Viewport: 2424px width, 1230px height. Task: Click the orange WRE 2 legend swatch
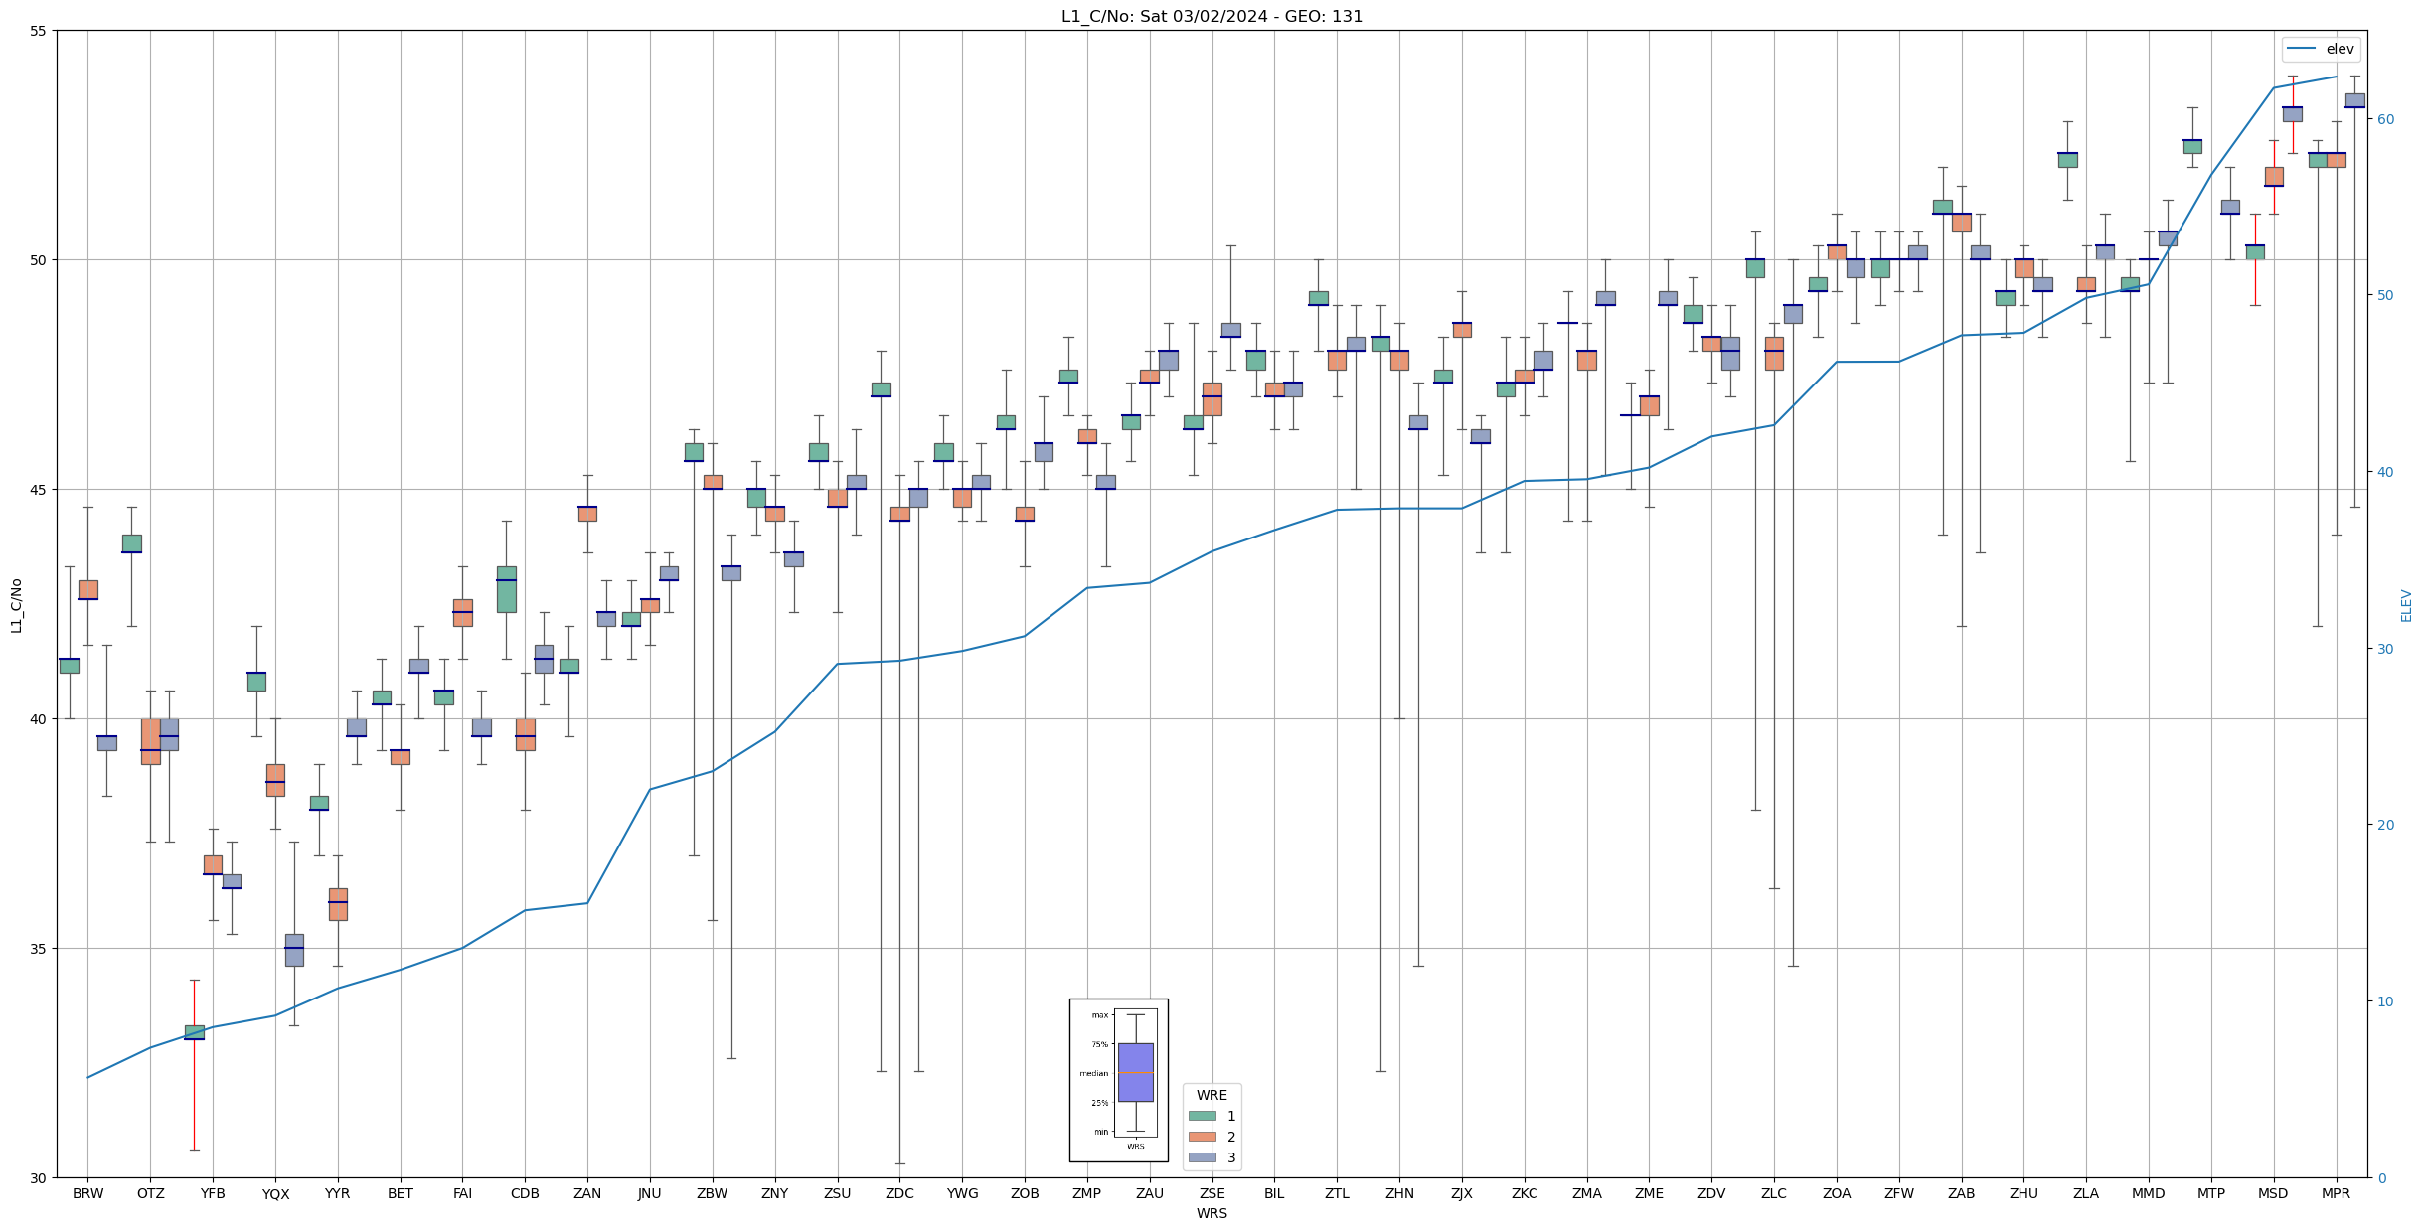(1202, 1137)
